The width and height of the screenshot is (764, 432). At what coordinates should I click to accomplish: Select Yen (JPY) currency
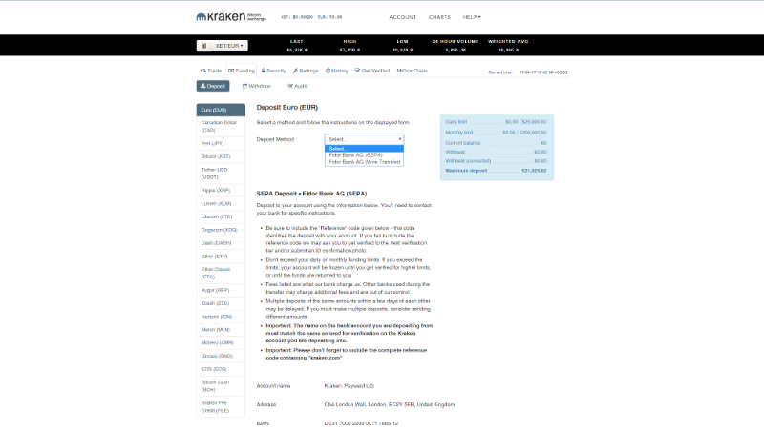coord(221,143)
